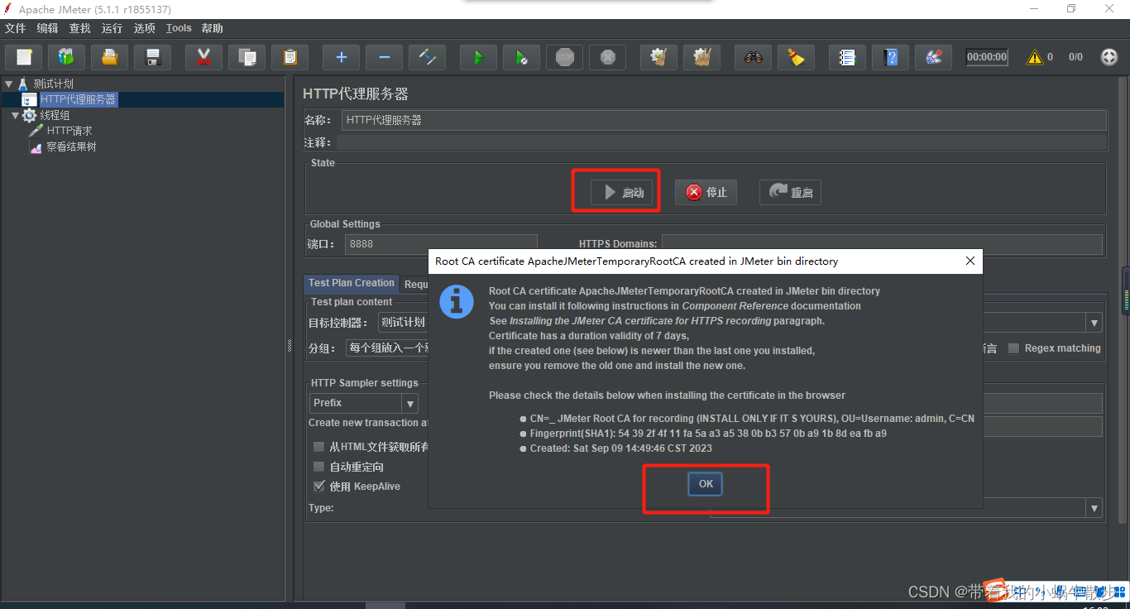This screenshot has height=609, width=1130.
Task: Close the Root CA certificate dialog
Action: pyautogui.click(x=970, y=261)
